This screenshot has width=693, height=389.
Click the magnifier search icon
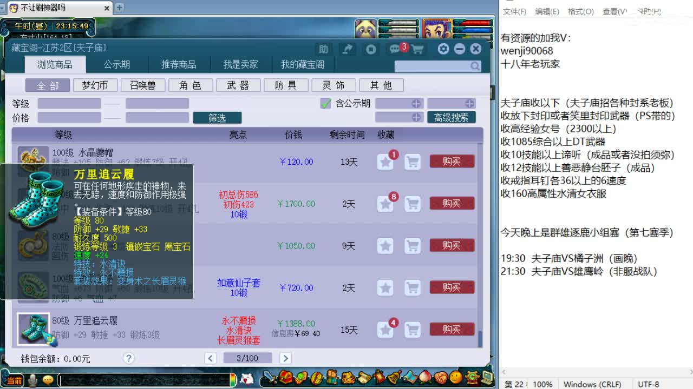[475, 66]
